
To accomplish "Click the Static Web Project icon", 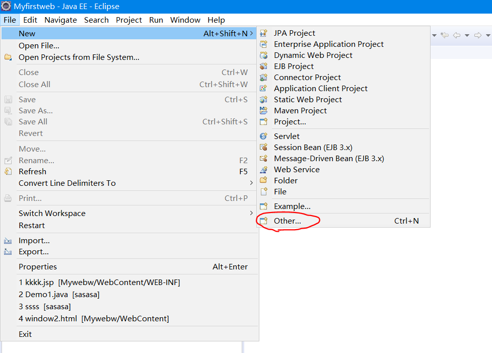I will [263, 100].
